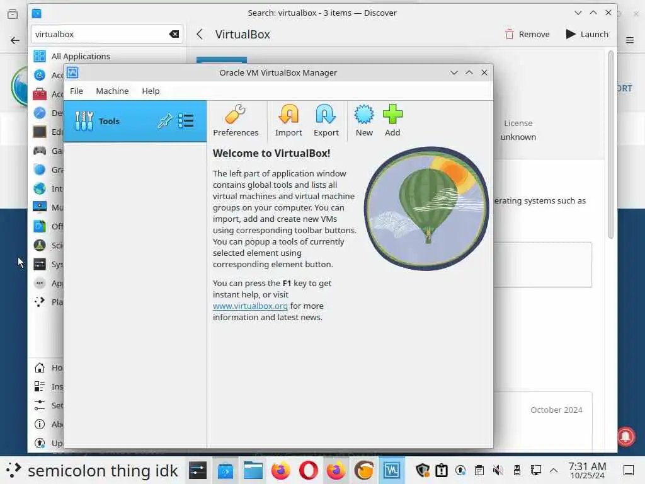This screenshot has width=645, height=484.
Task: Open the Machine menu
Action: coord(112,91)
